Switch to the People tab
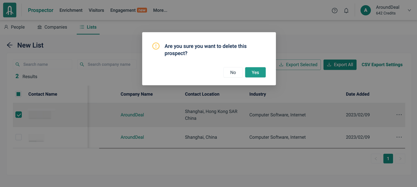The image size is (417, 187). 14,27
